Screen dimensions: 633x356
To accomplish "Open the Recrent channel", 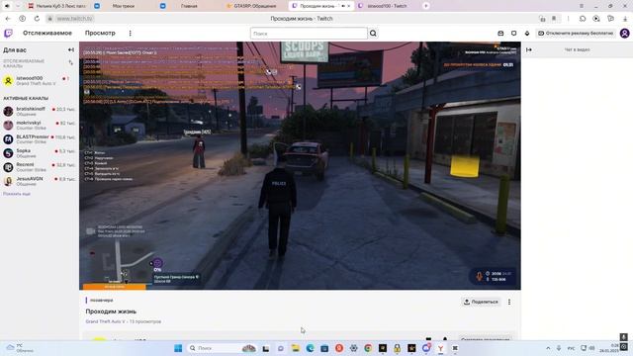I will coord(40,167).
